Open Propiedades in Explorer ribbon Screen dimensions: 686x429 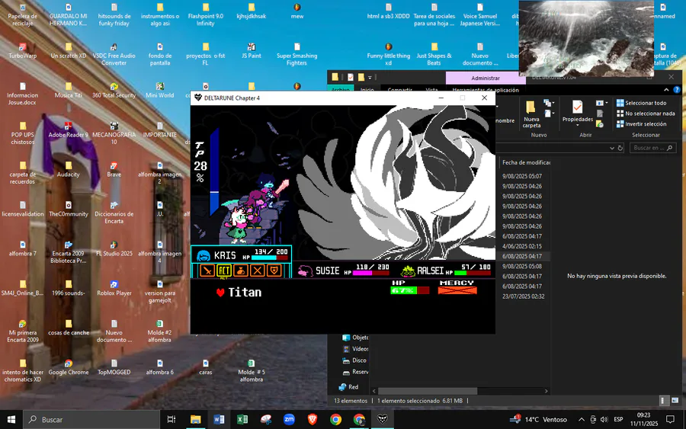(578, 112)
